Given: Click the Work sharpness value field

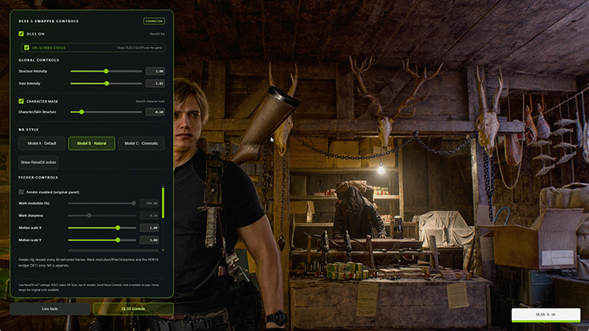Looking at the screenshot, I should coord(149,216).
